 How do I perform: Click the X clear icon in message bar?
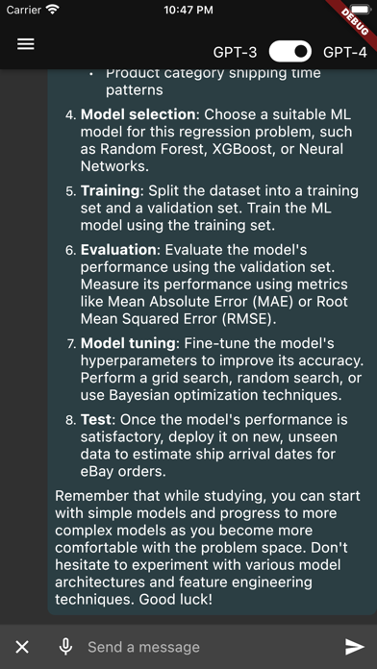(22, 647)
